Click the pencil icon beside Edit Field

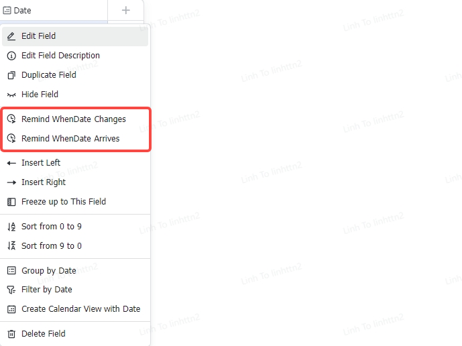coord(11,36)
